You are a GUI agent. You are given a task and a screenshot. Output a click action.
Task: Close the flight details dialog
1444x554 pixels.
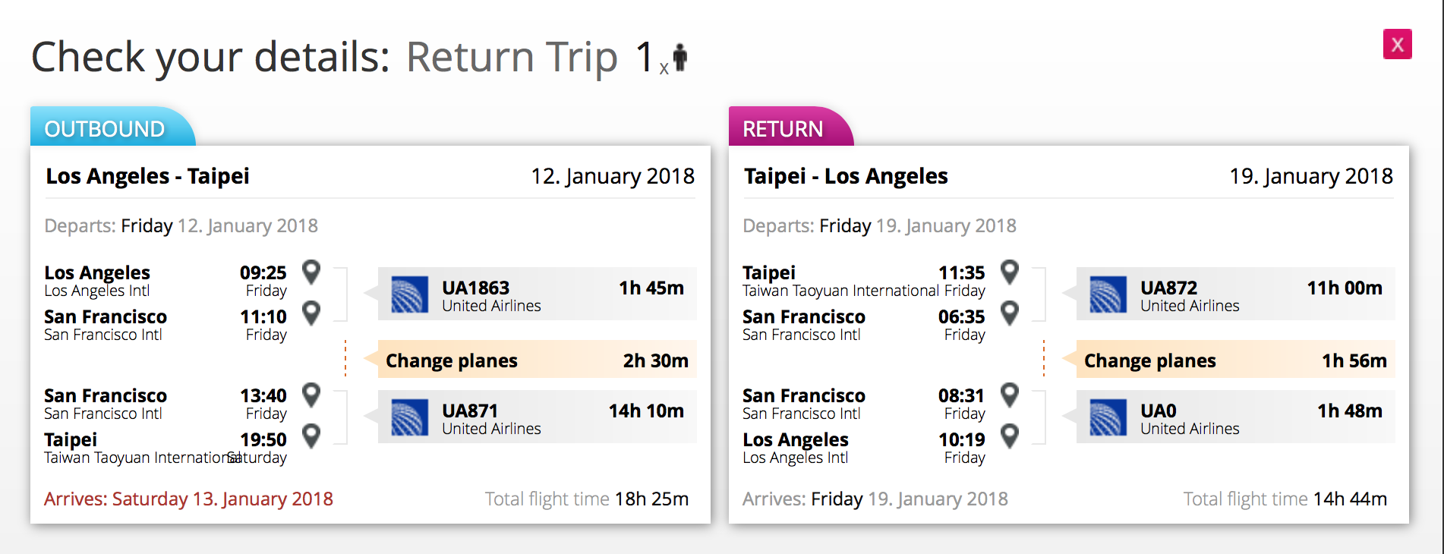click(x=1397, y=45)
